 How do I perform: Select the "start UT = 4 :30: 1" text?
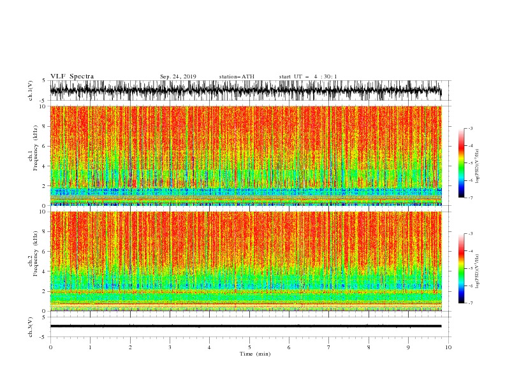click(x=308, y=76)
